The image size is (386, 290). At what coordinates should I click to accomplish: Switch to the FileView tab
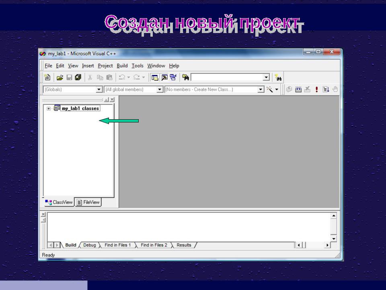(x=88, y=202)
